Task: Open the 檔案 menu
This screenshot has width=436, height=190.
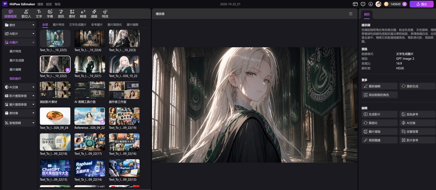Action: pos(40,4)
